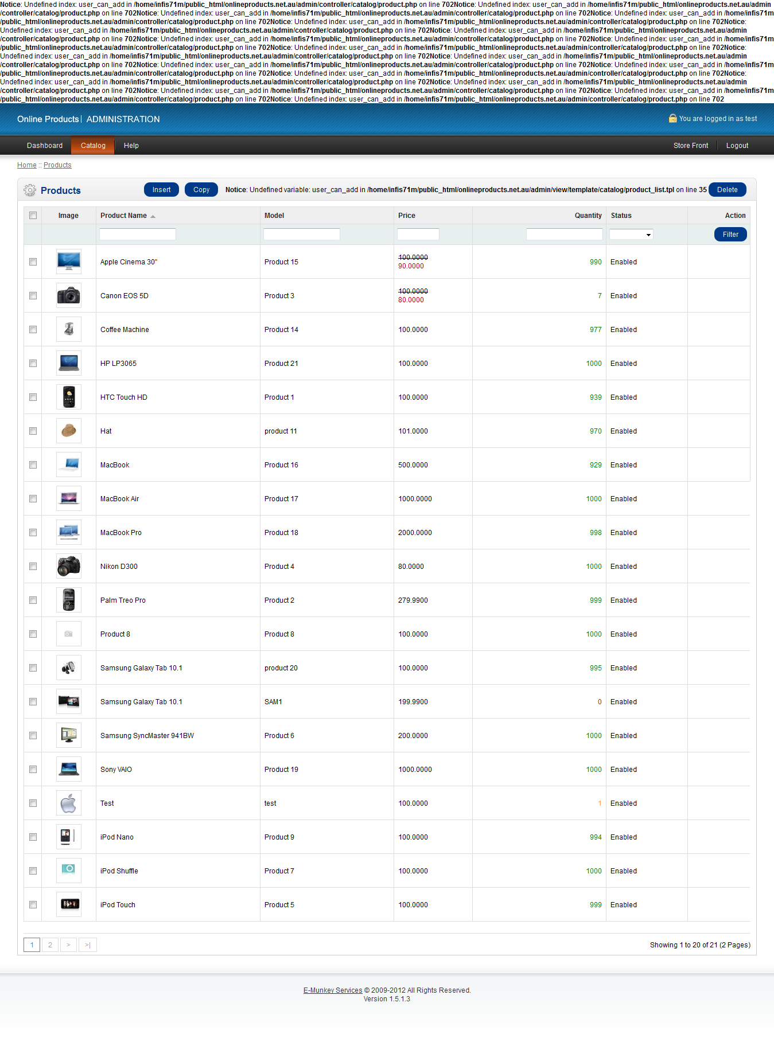Screen dimensions: 774x1038
Task: Sort by Status column header
Action: (x=621, y=216)
